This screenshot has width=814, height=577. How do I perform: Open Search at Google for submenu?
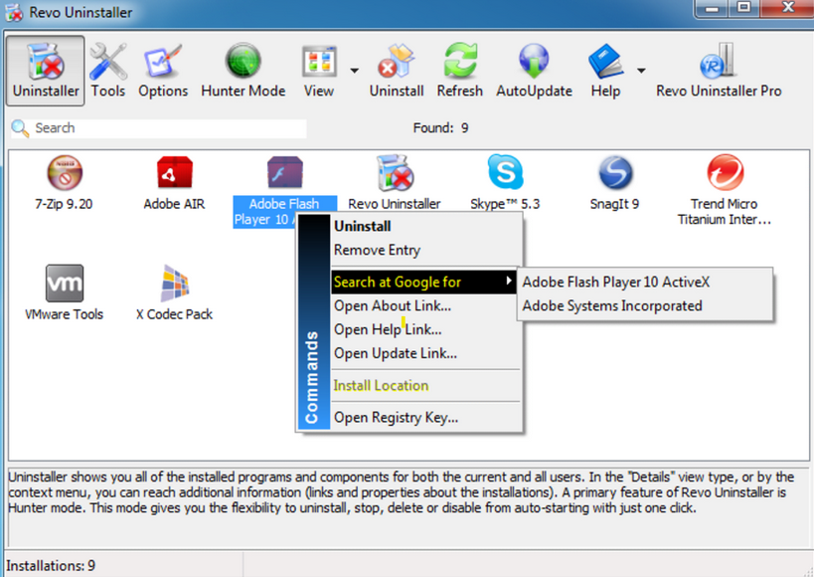coord(423,282)
